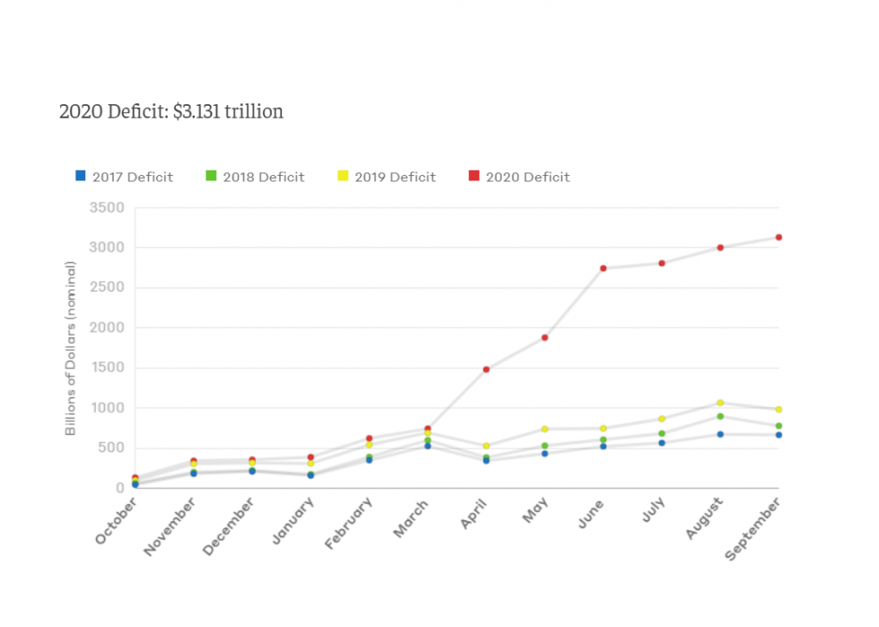Click the red April 2020 data point
This screenshot has width=879, height=627.
click(486, 370)
